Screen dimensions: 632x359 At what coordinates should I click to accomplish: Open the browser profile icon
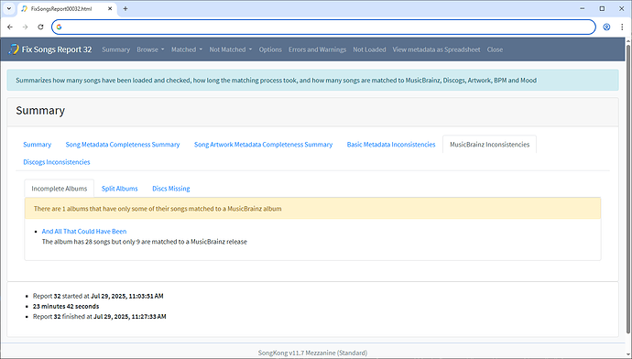pyautogui.click(x=606, y=27)
